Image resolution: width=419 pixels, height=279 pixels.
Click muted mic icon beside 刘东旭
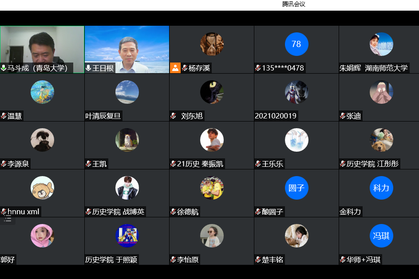point(173,116)
